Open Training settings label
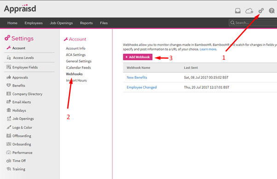 click(19, 169)
